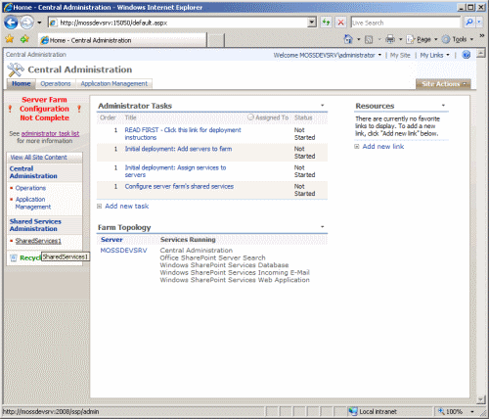Sort by the Server column header
Viewport: 489px width, 419px height.
pyautogui.click(x=111, y=240)
